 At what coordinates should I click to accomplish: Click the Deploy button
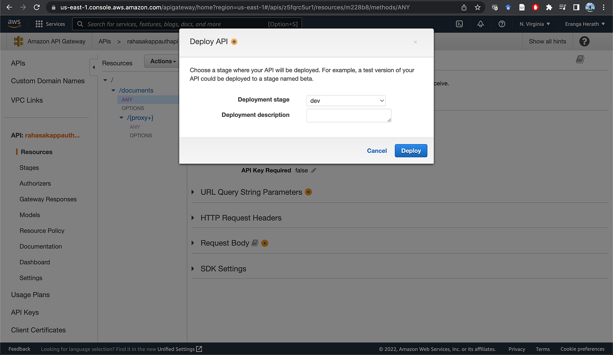411,151
